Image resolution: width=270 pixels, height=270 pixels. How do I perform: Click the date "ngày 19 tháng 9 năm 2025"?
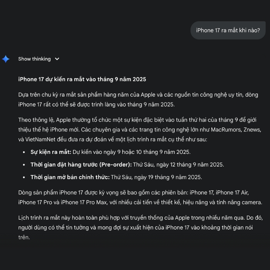point(168,177)
